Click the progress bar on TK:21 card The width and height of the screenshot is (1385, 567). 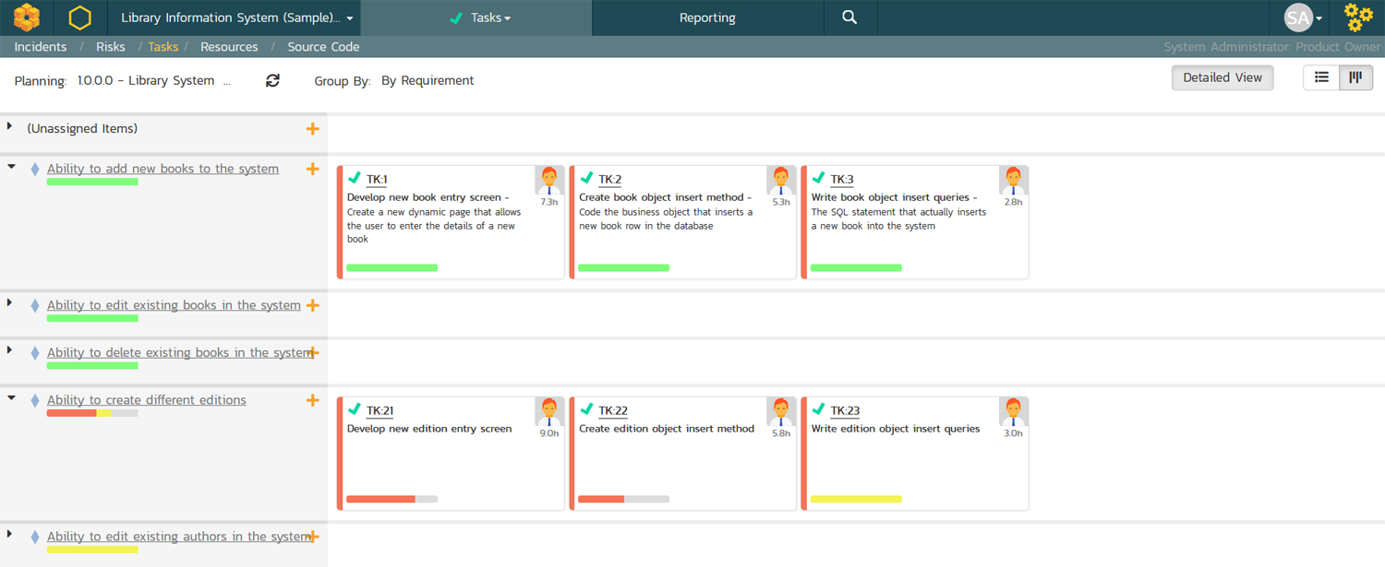point(391,499)
